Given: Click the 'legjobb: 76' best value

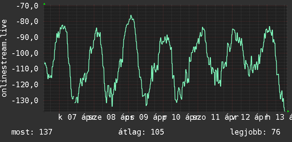Looking at the screenshot, I should 255,132.
